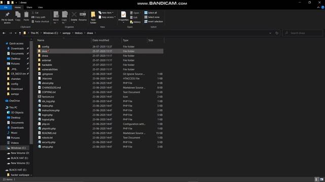Screen dimensions: 325x182
Task: Click Select none
Action: click(x=152, y=17)
